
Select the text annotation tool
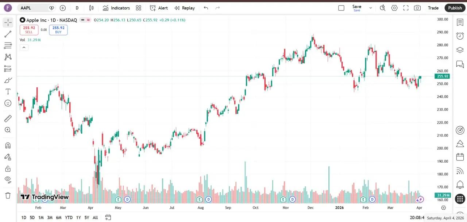click(8, 91)
